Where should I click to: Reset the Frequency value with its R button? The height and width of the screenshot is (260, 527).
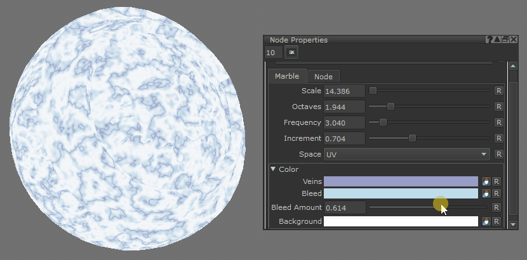(x=498, y=122)
